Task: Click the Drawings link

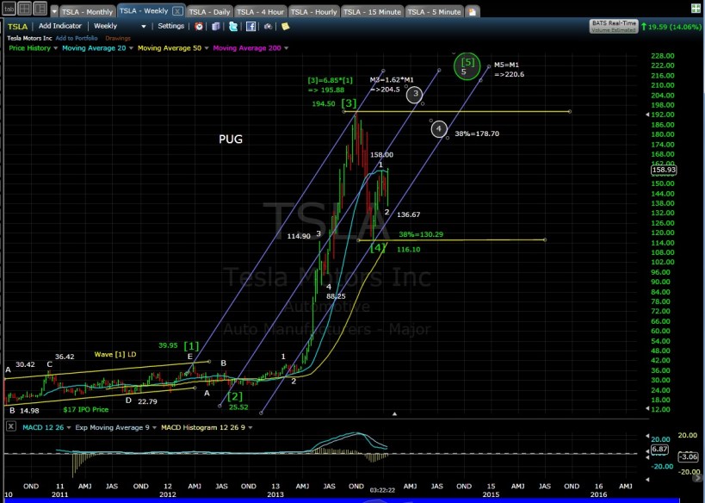Action: click(x=118, y=38)
